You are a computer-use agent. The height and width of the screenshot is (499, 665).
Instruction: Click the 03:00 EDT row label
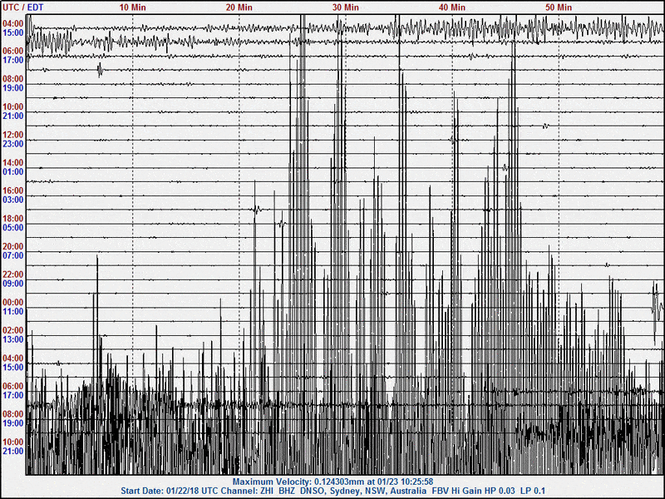[13, 200]
